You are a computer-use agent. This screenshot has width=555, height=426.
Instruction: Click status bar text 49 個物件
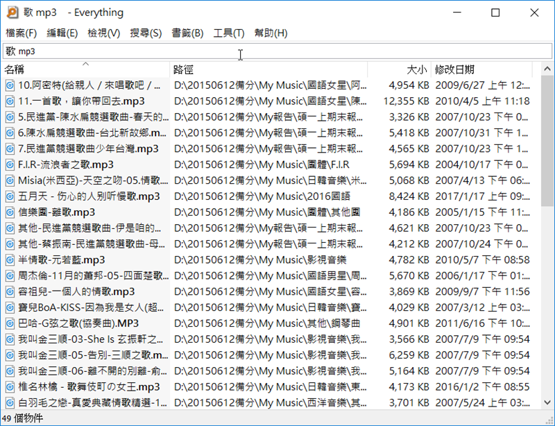click(x=23, y=418)
